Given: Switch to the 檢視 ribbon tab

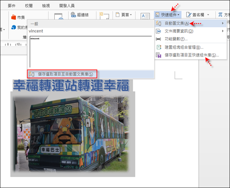Looking at the screenshot, I should pyautogui.click(x=46, y=6).
